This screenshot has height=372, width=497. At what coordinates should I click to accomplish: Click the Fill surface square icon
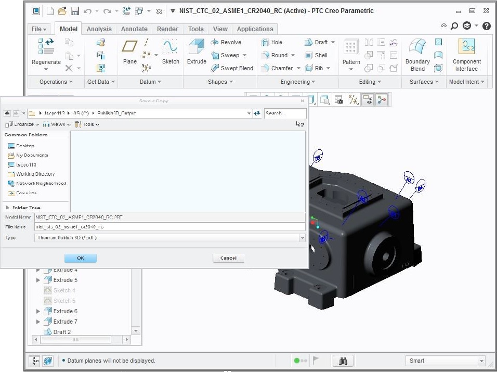click(x=438, y=42)
